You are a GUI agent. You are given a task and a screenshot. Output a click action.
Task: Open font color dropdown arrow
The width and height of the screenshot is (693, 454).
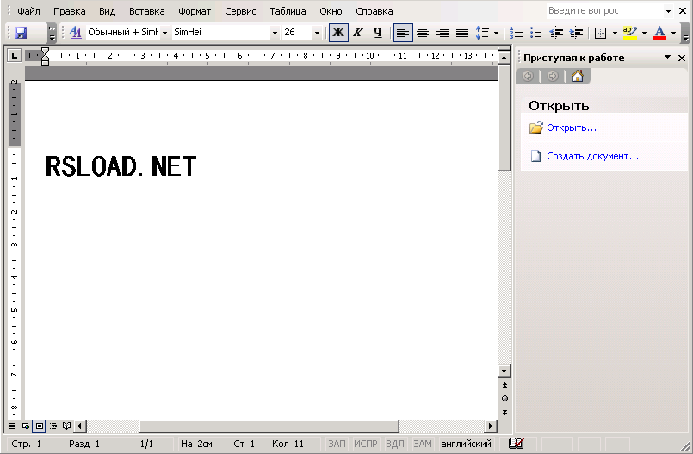(x=673, y=33)
